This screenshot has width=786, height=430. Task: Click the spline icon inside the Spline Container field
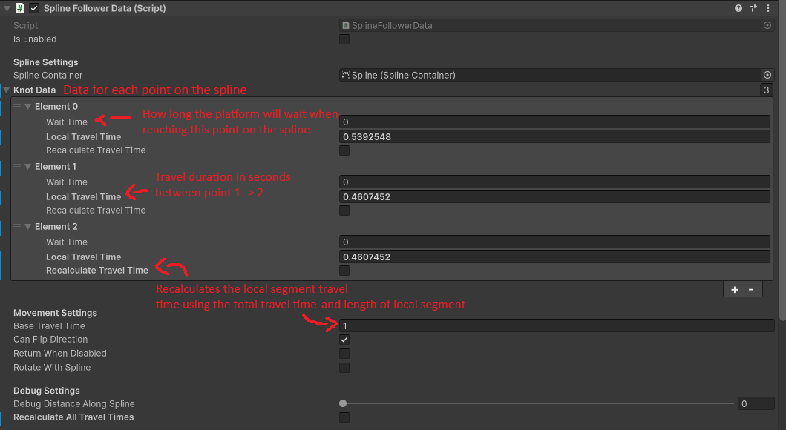click(344, 75)
